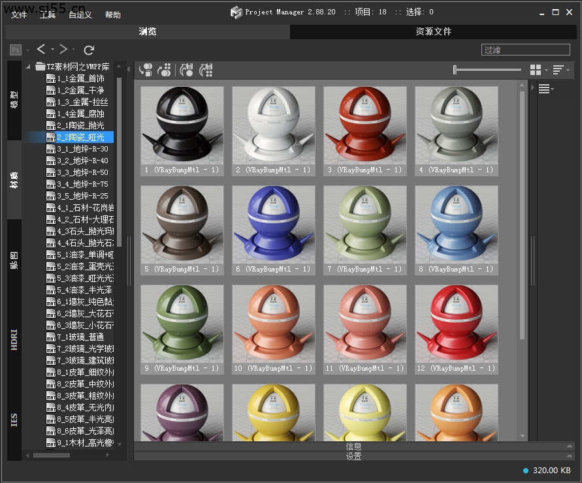Screen dimensions: 582x483
Task: Open the thumbnail grid view mode dropdown
Action: point(539,70)
